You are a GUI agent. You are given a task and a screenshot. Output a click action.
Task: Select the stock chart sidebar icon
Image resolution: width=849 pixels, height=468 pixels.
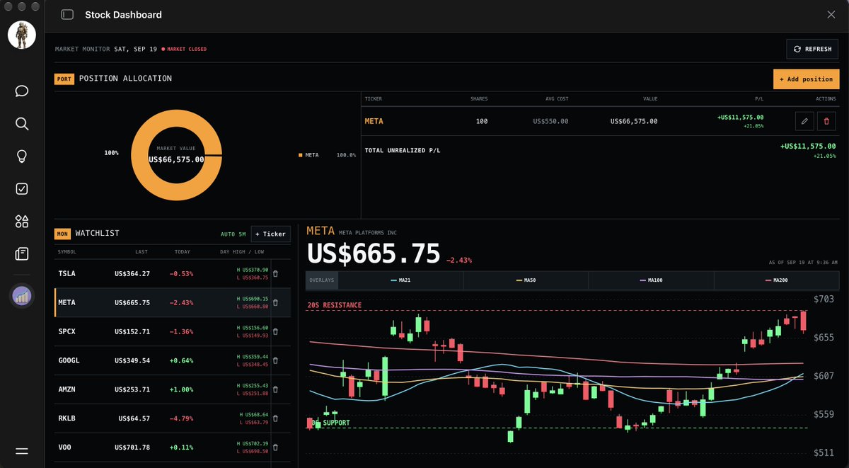[x=22, y=296]
